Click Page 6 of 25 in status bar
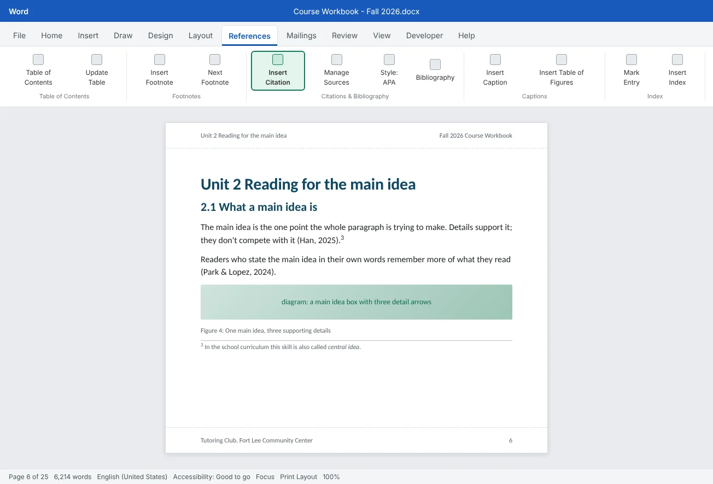The height and width of the screenshot is (484, 713). 28,477
